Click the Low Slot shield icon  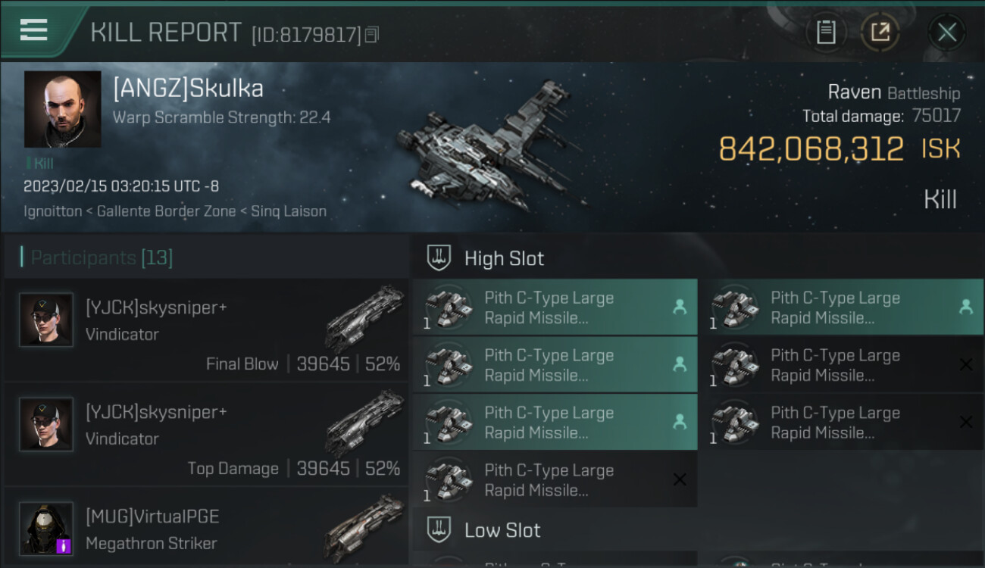click(x=439, y=530)
